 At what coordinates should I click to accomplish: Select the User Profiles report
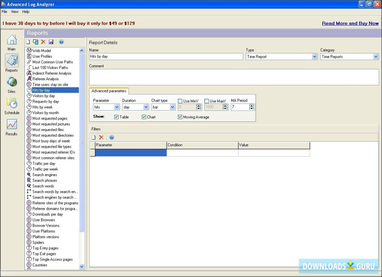(x=42, y=56)
